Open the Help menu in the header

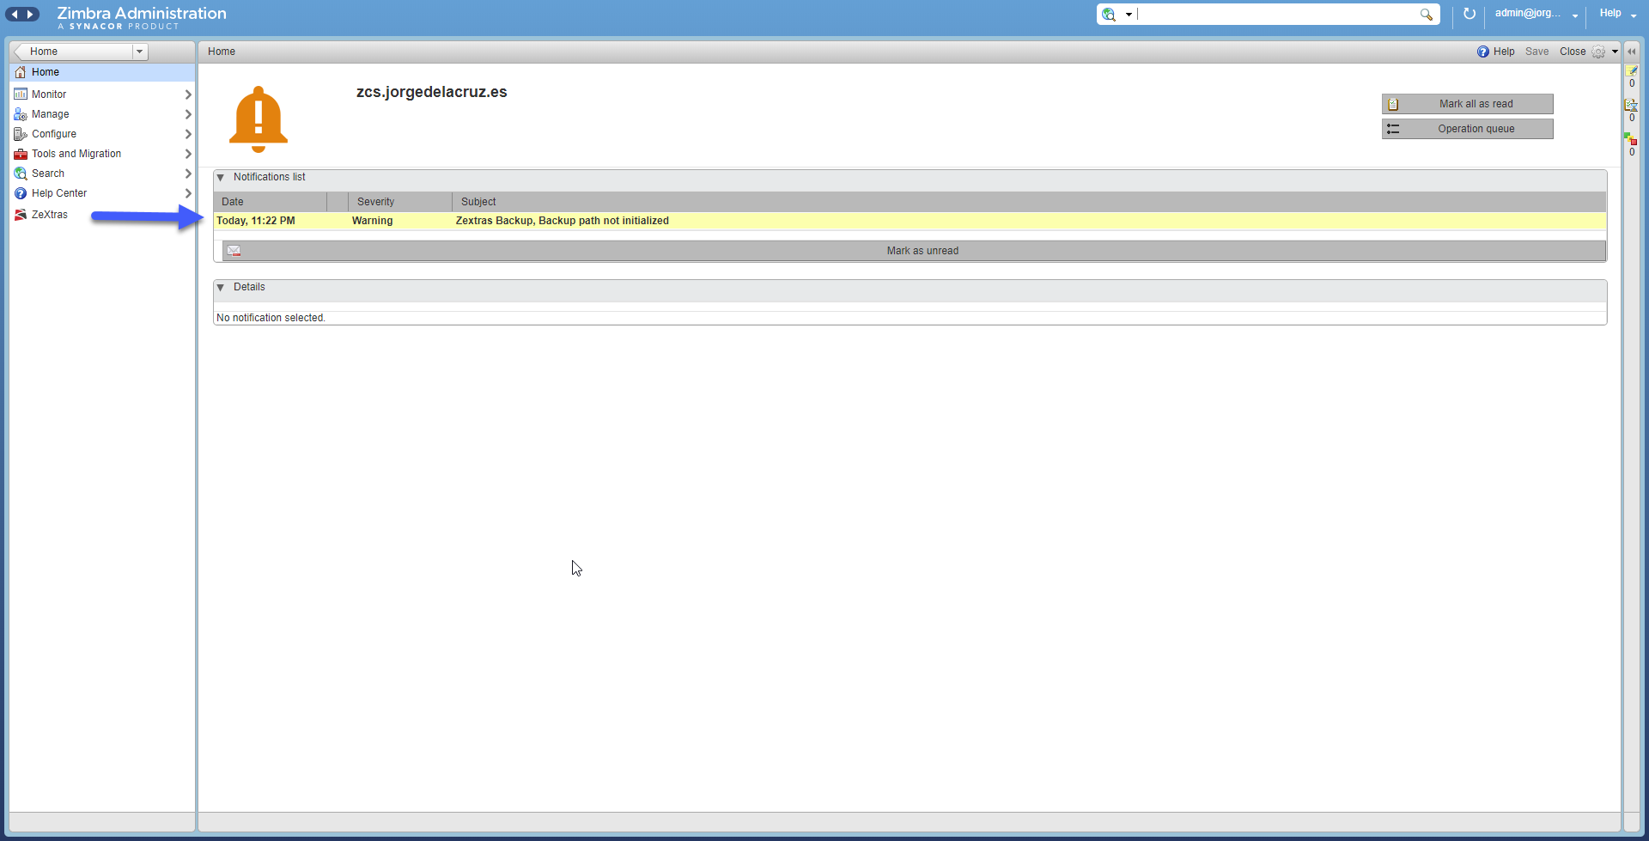coord(1618,14)
